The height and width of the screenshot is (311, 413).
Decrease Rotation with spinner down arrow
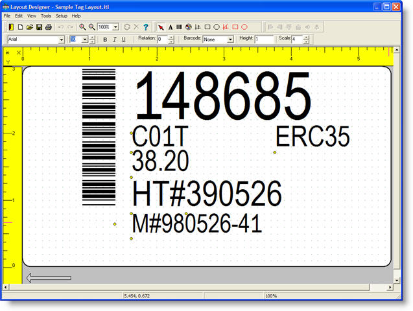pos(171,41)
